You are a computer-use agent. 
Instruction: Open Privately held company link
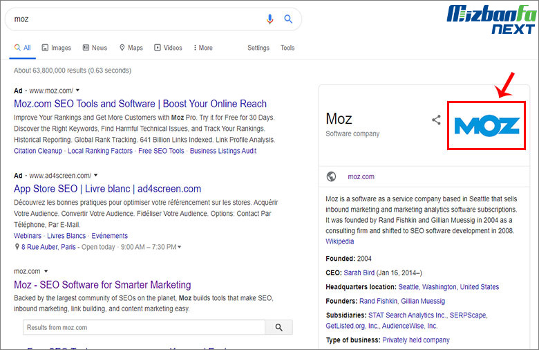coord(416,340)
